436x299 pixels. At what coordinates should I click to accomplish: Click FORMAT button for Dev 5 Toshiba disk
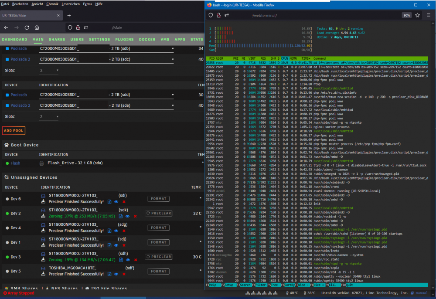159,271
